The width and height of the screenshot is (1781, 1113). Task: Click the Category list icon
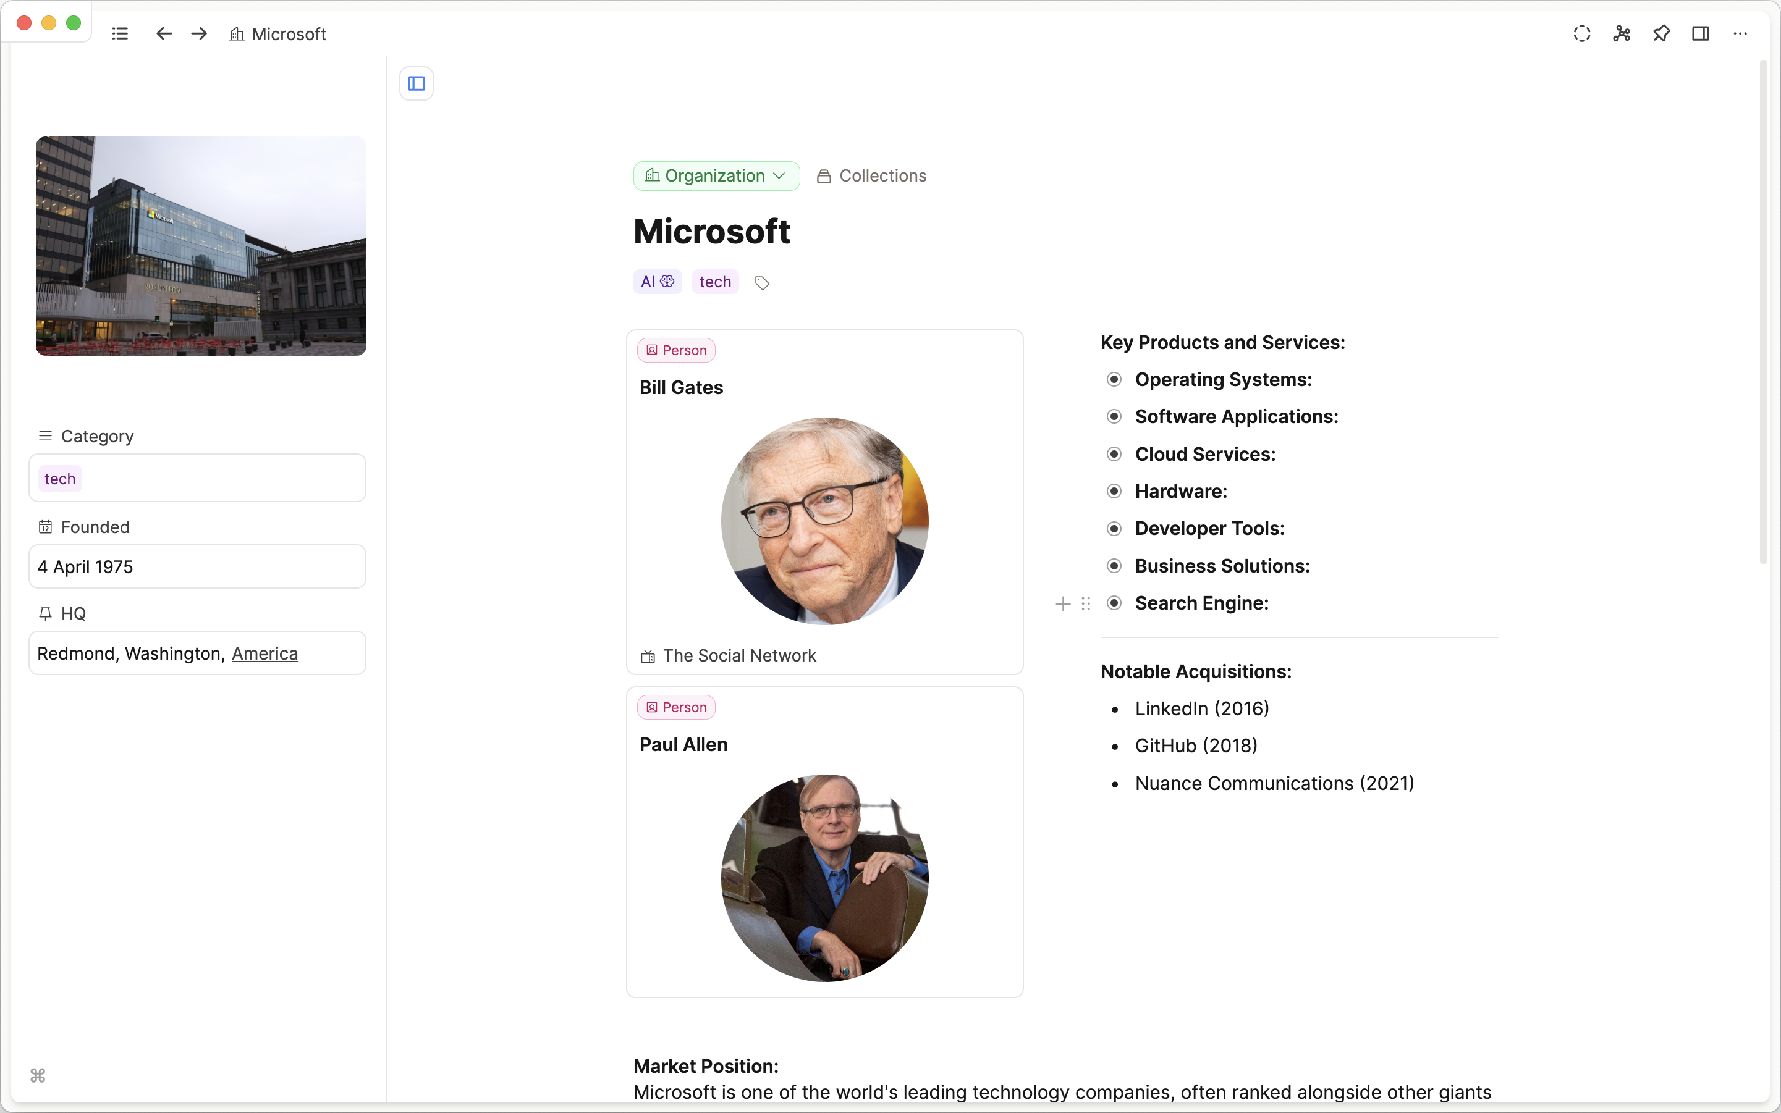pos(45,436)
